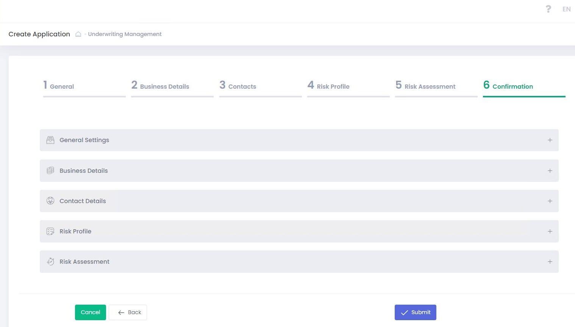This screenshot has height=327, width=575.
Task: Expand General Settings with plus icon
Action: coord(550,140)
